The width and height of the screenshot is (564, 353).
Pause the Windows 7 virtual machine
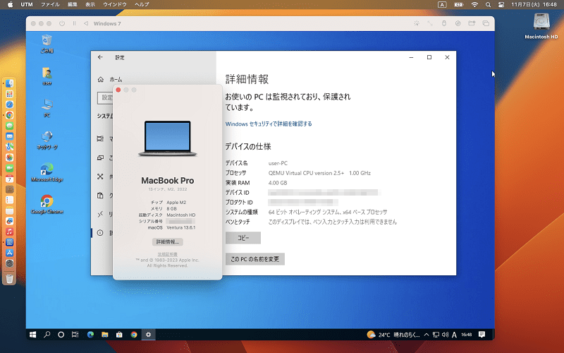point(74,23)
